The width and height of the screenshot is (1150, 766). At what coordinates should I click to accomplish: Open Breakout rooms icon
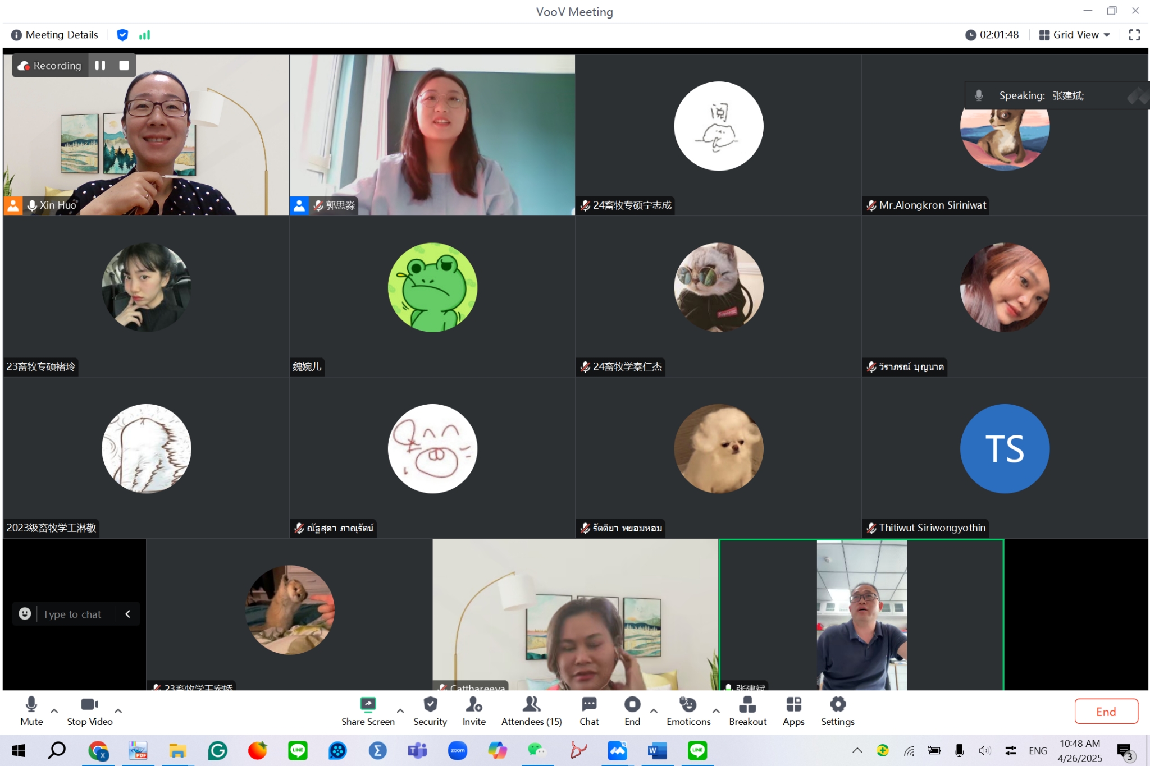click(x=747, y=704)
